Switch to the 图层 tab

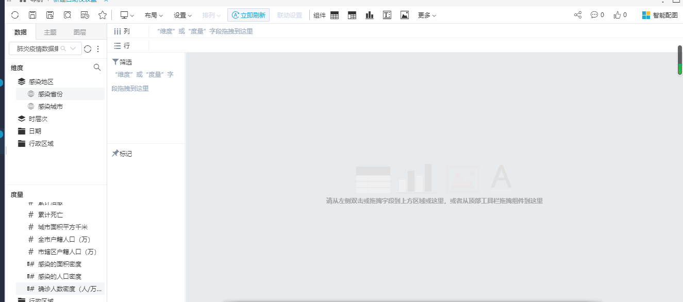pos(80,32)
